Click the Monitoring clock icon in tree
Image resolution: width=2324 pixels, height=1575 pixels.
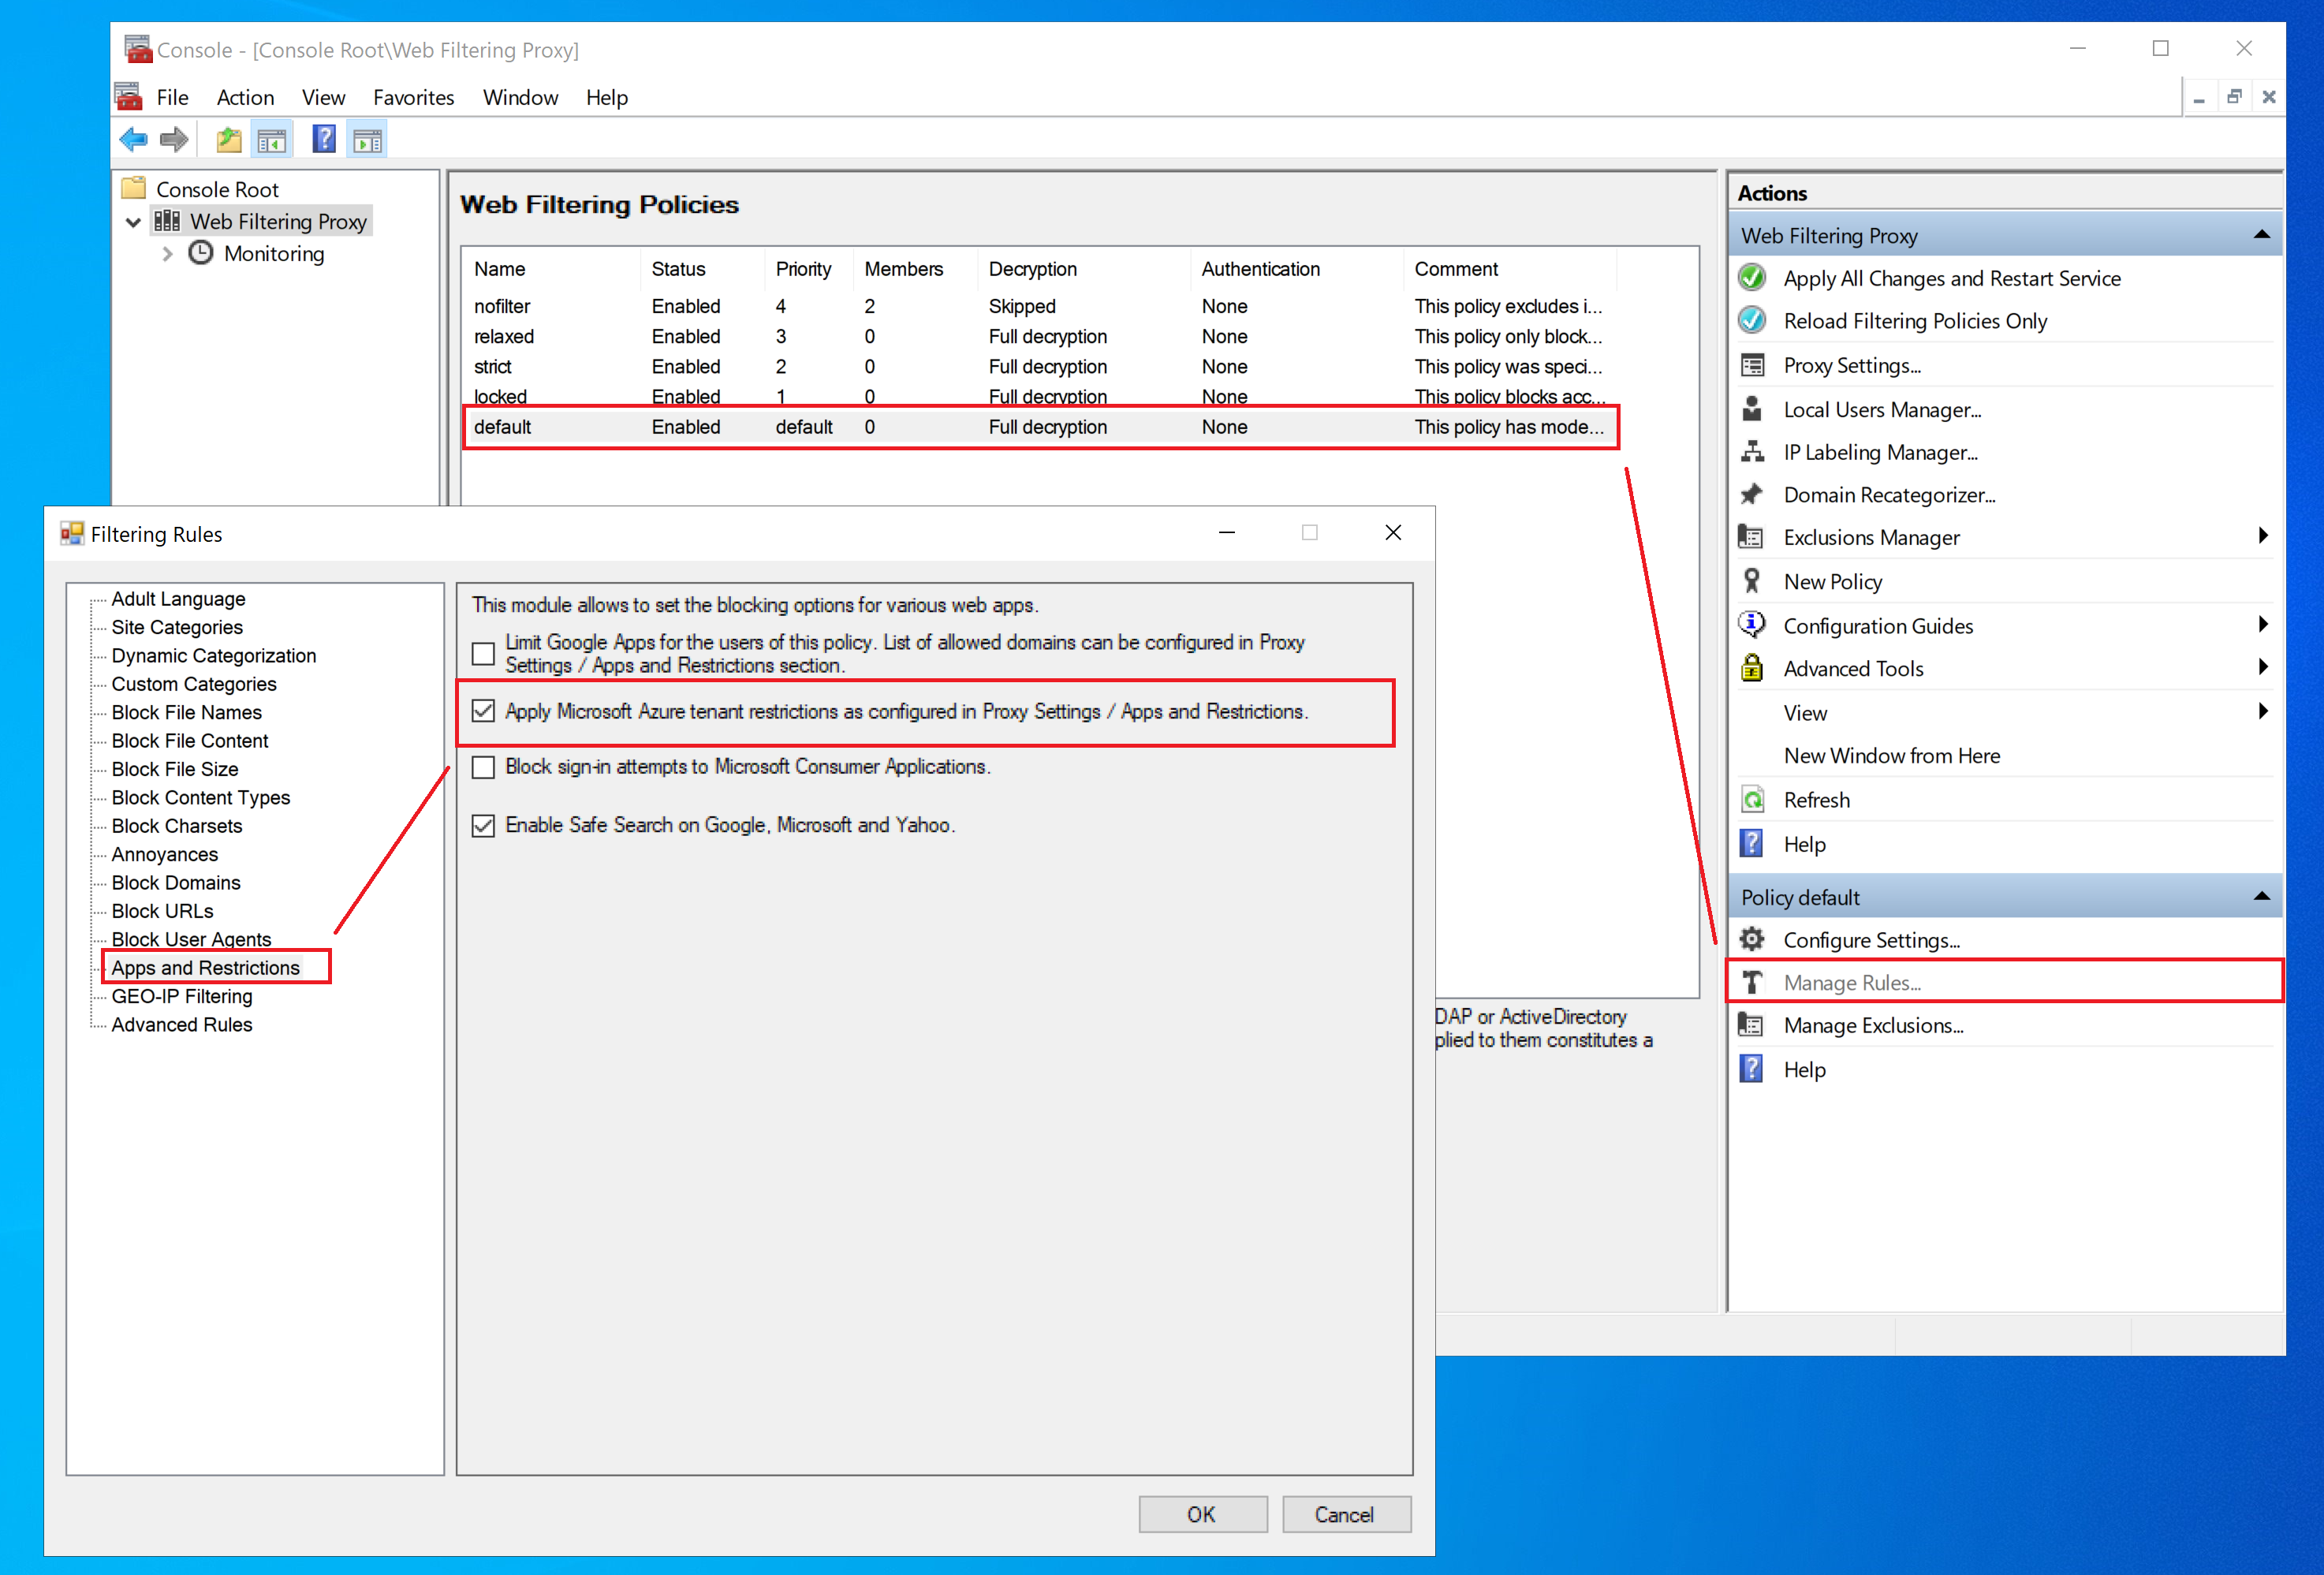[201, 253]
